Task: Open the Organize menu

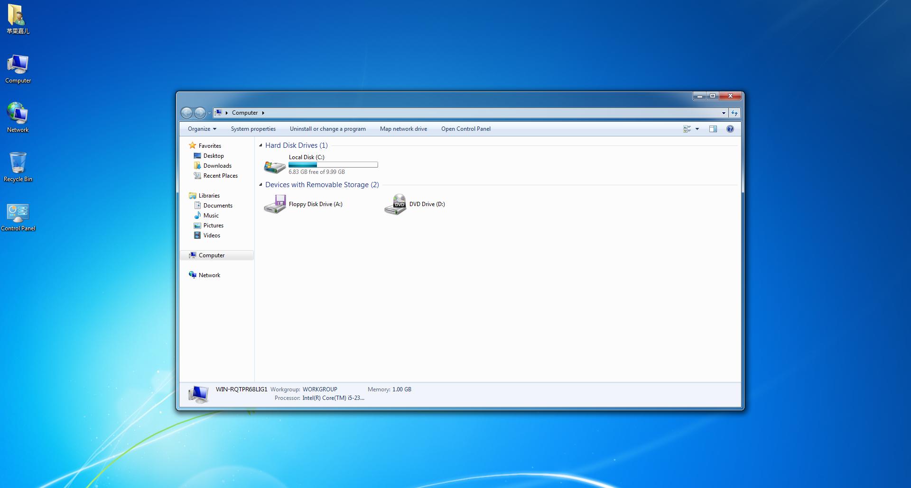Action: [x=202, y=129]
